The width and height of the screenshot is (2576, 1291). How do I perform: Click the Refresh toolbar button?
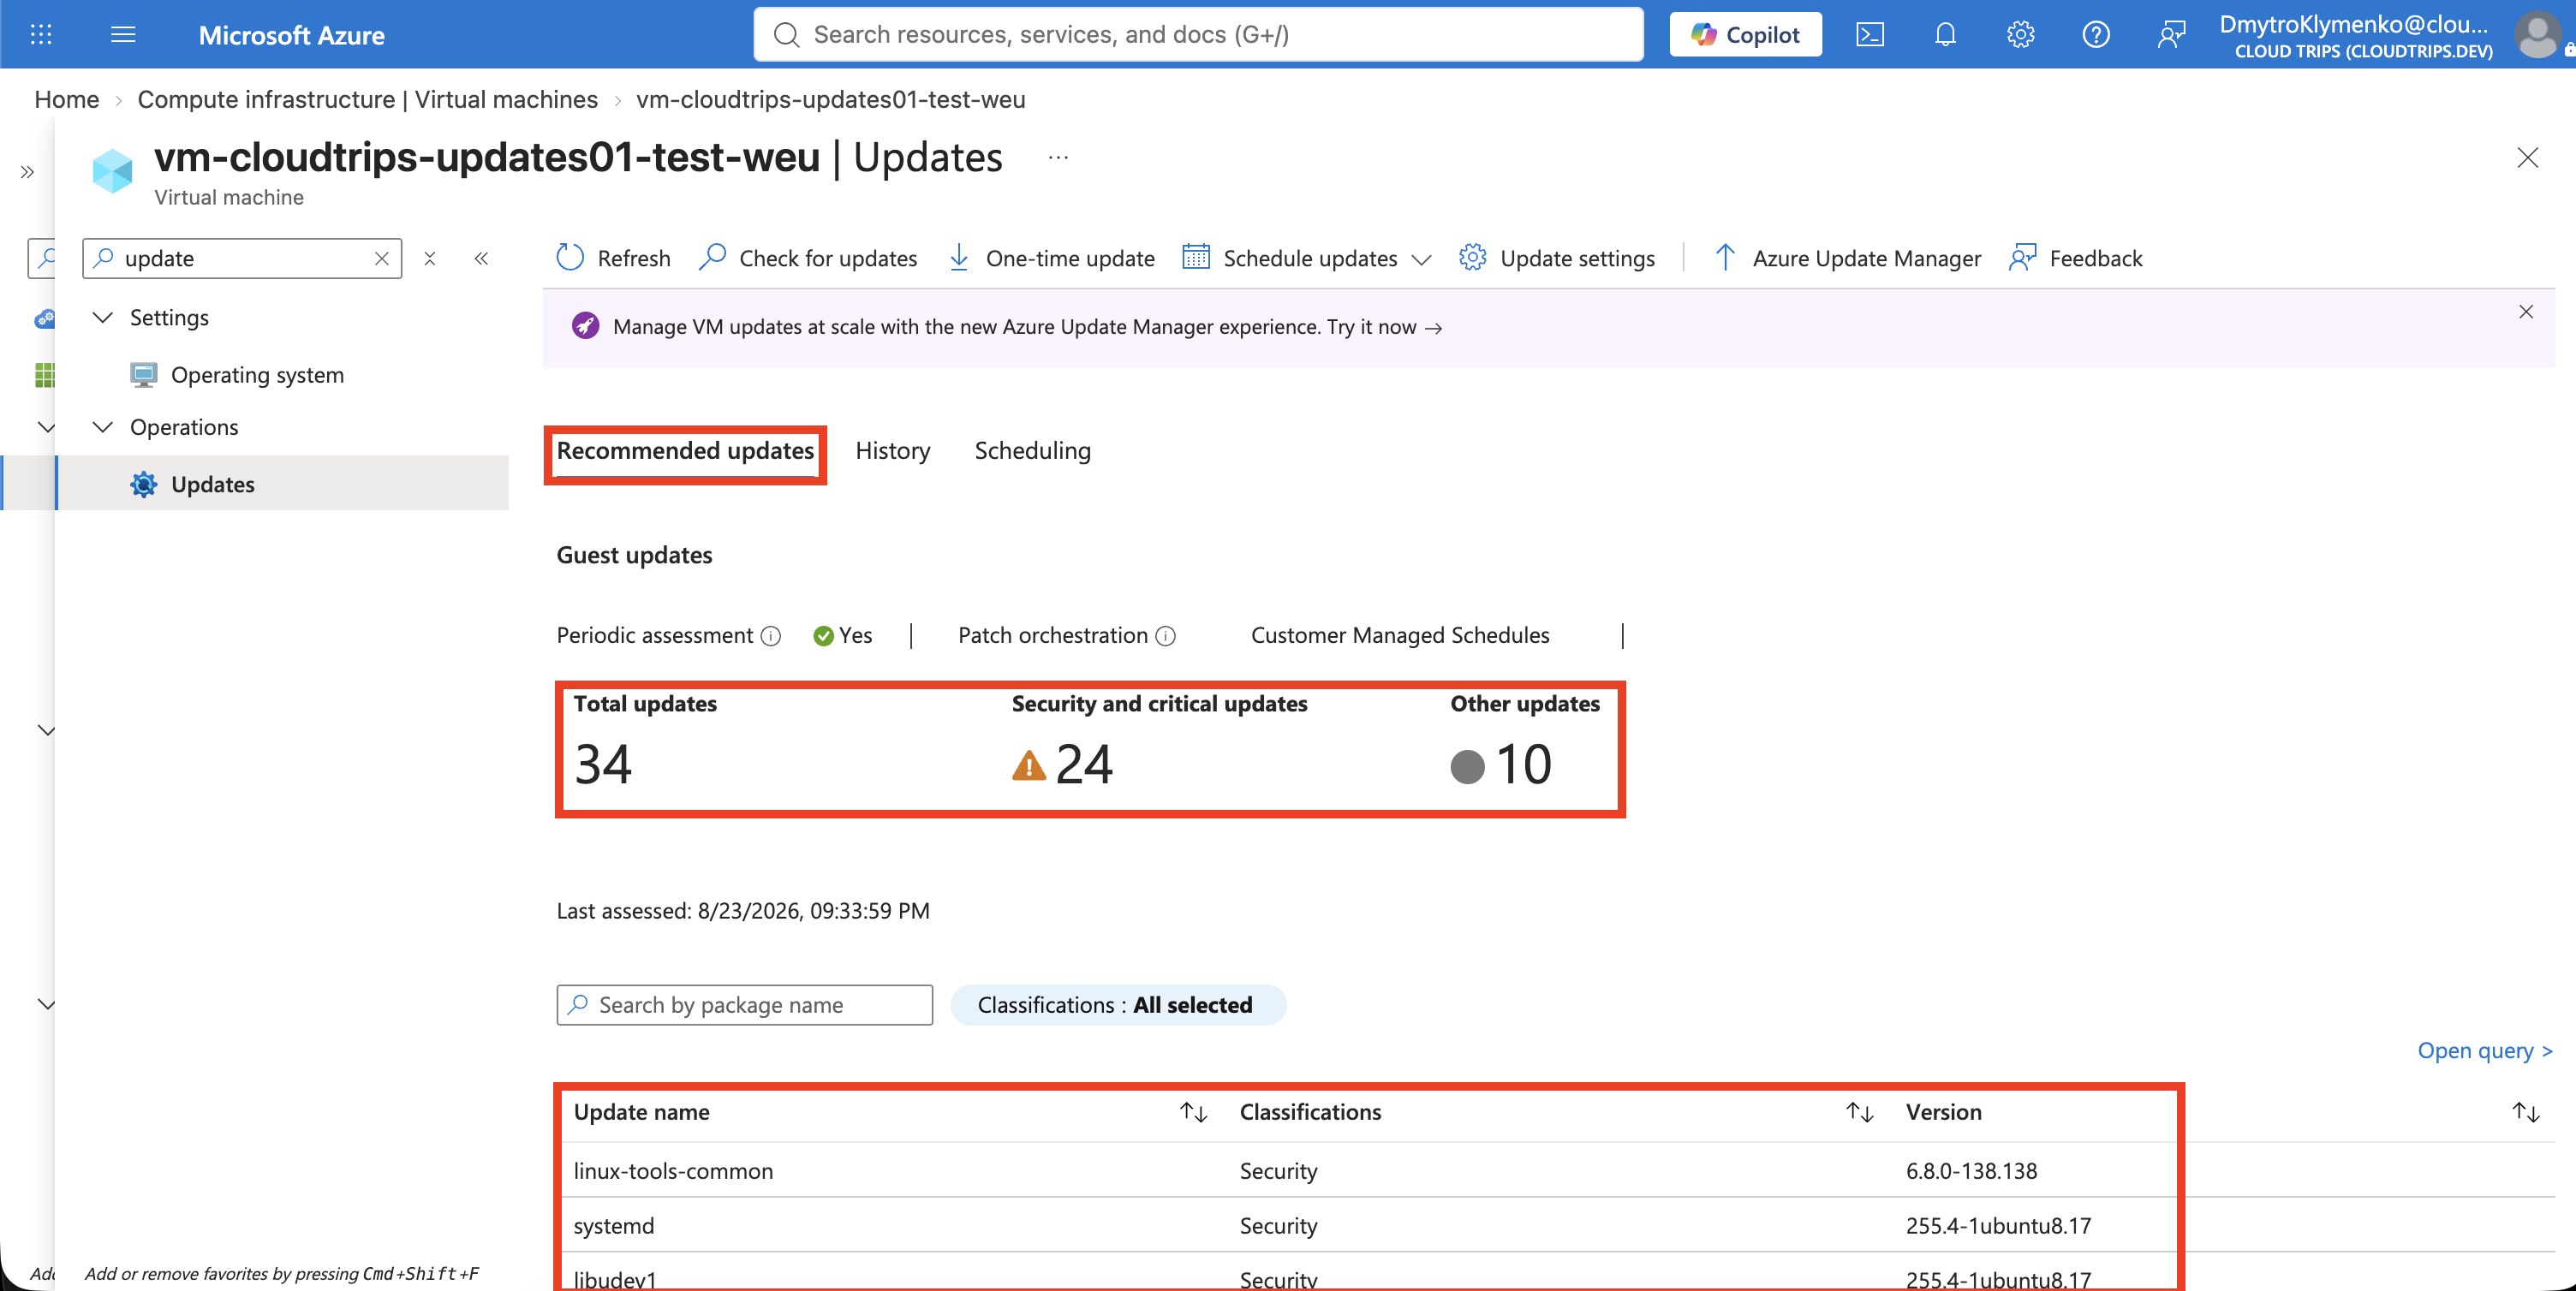(613, 258)
